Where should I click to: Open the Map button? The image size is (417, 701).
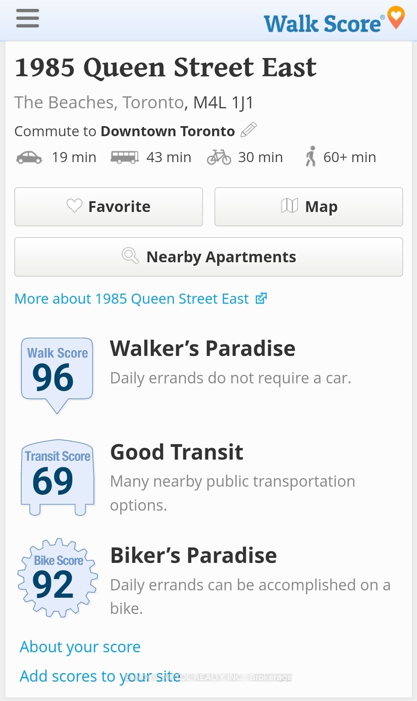coord(309,207)
